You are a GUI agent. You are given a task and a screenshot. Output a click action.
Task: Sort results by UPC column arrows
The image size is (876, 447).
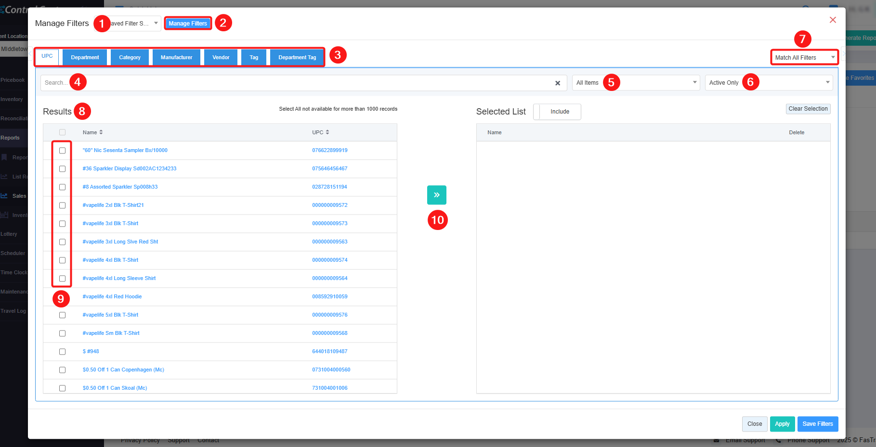pos(327,132)
